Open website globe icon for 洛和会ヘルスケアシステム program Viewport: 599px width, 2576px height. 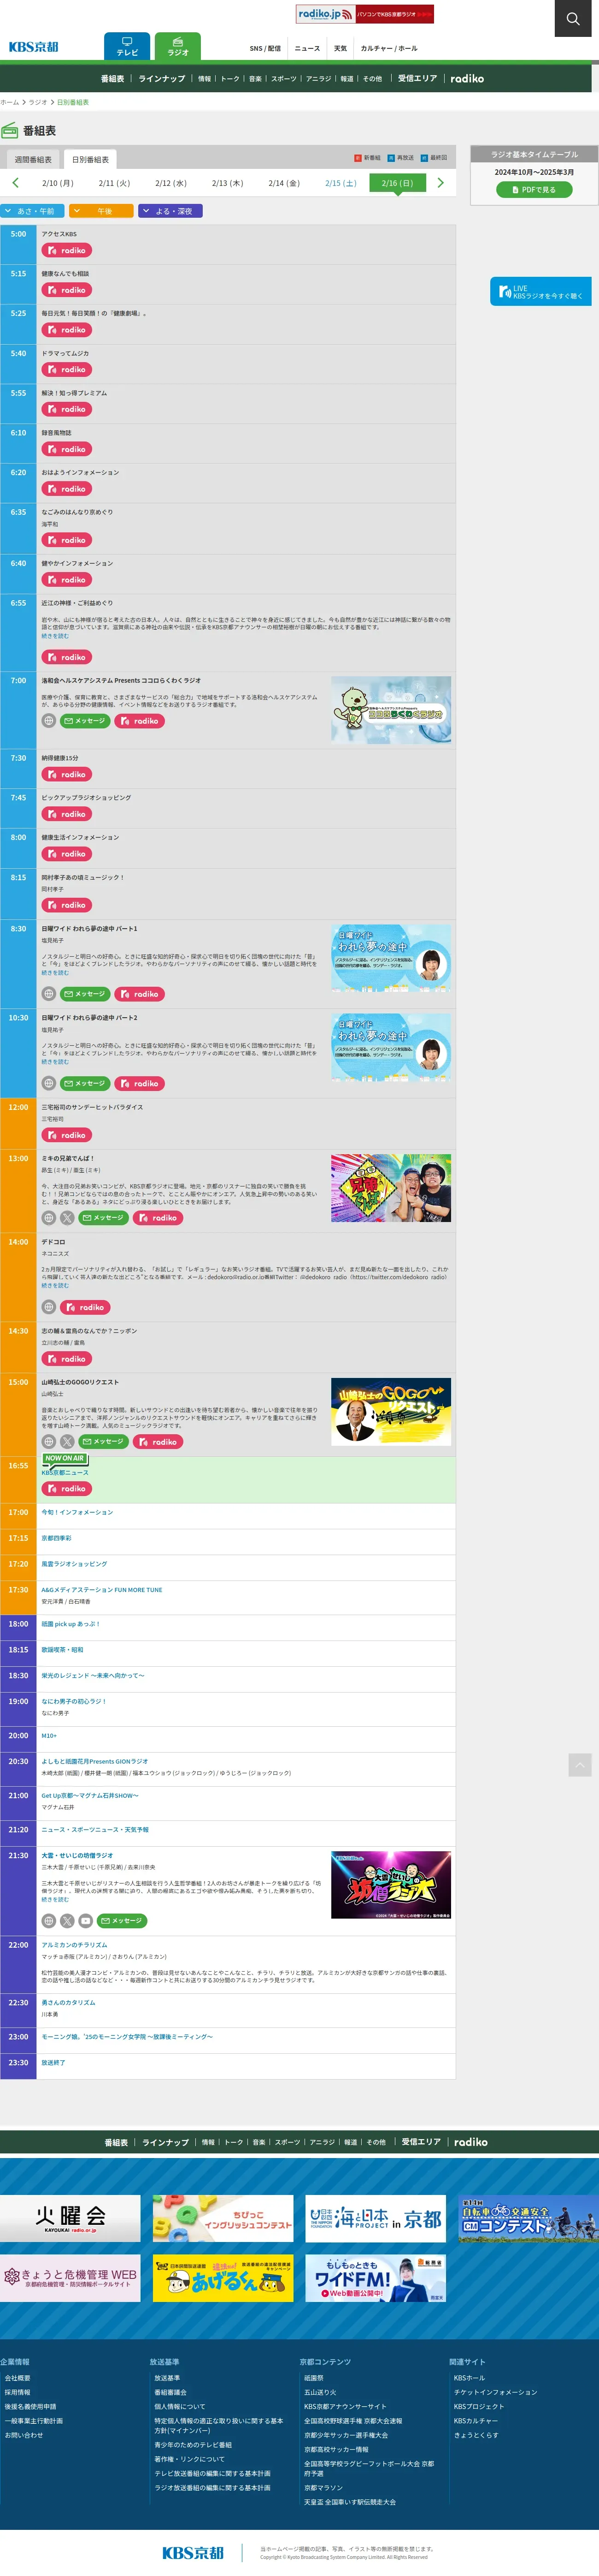49,721
